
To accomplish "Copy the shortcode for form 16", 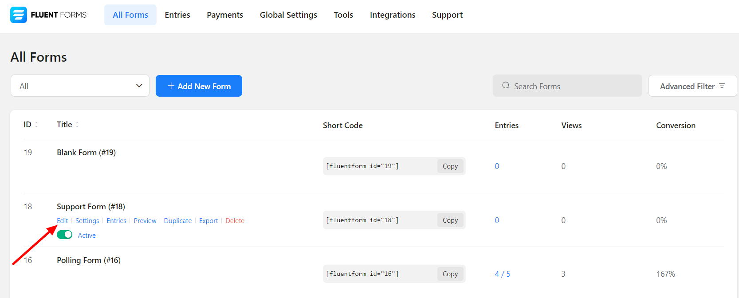I will tap(450, 274).
